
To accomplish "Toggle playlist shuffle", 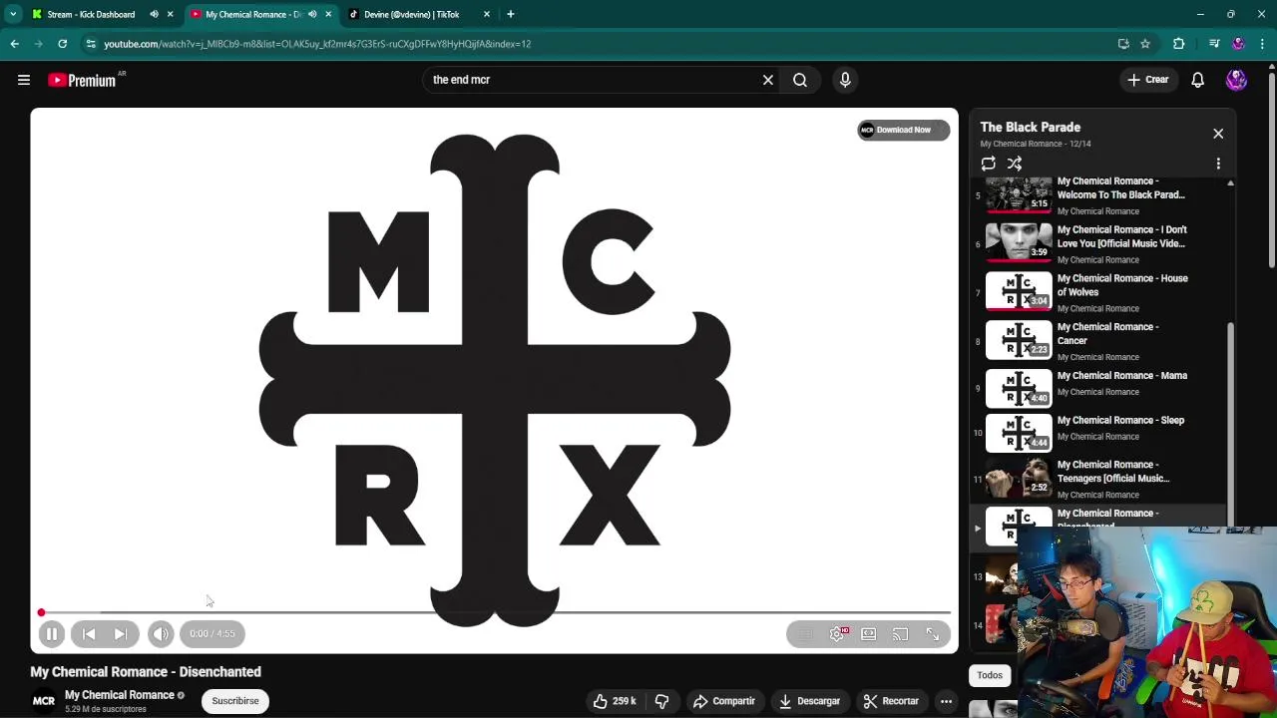I will (1015, 164).
